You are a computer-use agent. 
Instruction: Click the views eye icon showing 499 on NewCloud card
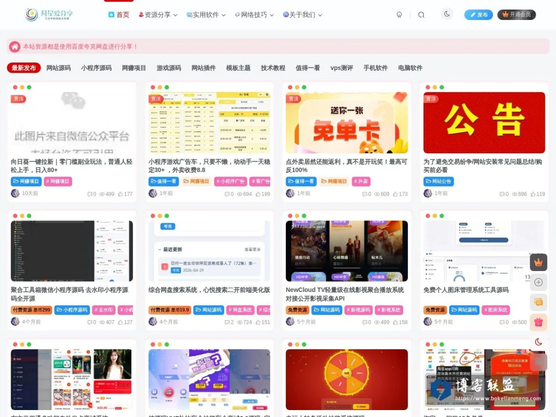pyautogui.click(x=377, y=322)
